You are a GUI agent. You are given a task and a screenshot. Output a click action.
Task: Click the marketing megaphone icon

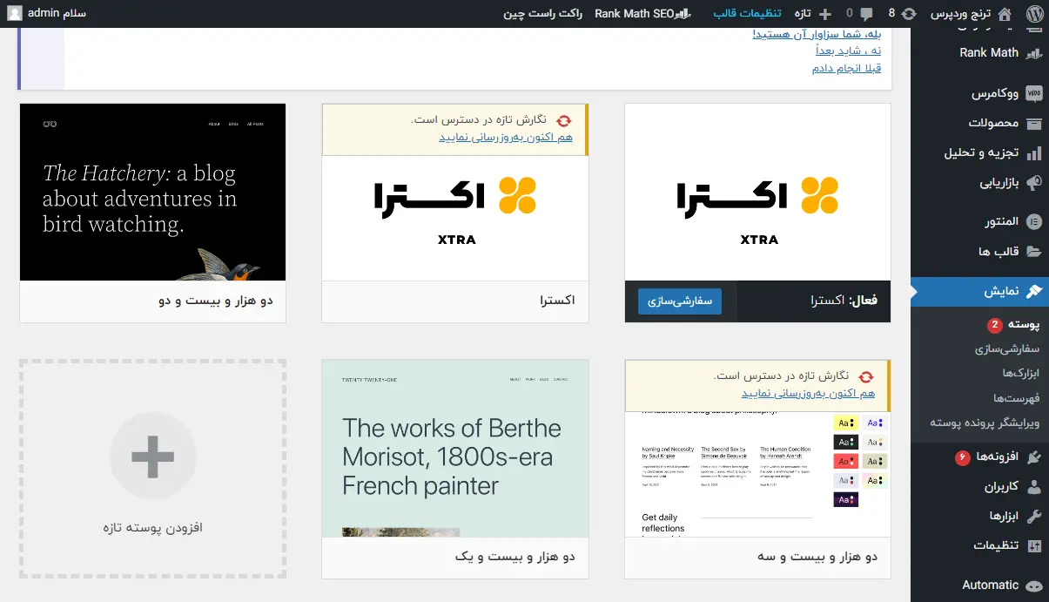coord(1034,182)
